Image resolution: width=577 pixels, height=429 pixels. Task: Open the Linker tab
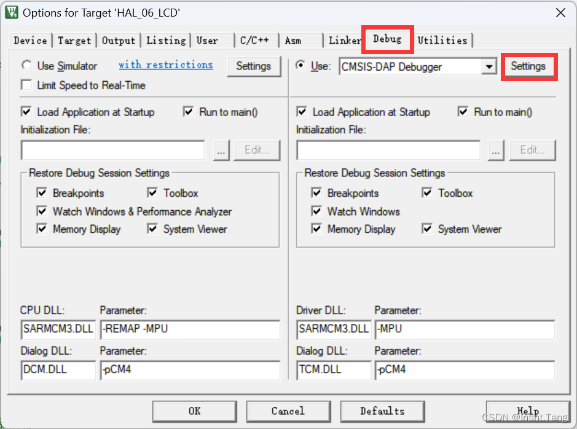pos(344,40)
